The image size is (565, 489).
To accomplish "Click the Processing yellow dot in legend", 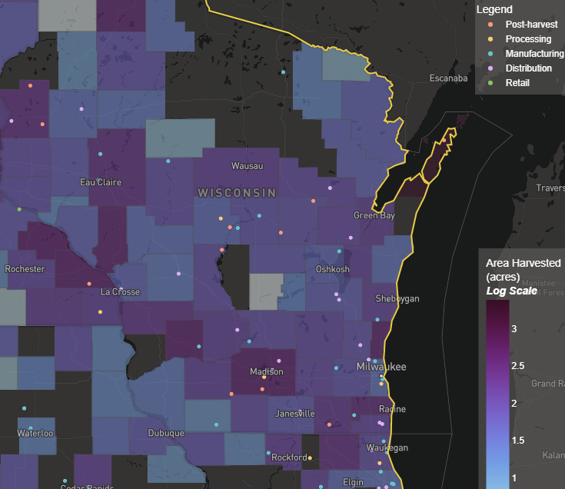I will (x=490, y=39).
